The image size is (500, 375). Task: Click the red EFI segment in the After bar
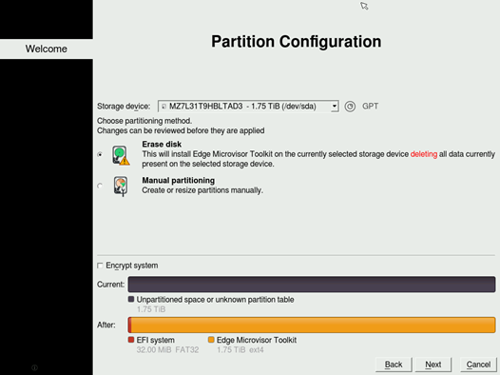130,325
